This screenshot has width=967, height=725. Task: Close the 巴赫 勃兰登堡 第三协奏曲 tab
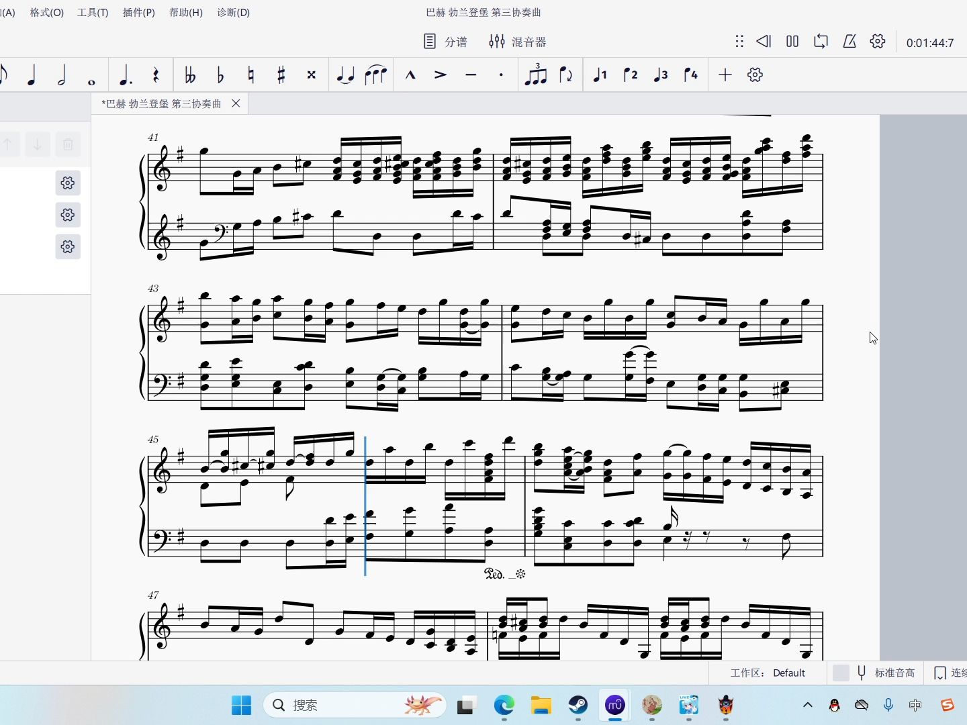pyautogui.click(x=236, y=103)
